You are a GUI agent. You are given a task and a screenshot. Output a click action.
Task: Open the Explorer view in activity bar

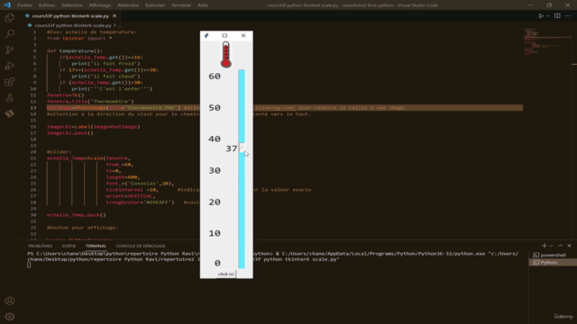[x=10, y=18]
